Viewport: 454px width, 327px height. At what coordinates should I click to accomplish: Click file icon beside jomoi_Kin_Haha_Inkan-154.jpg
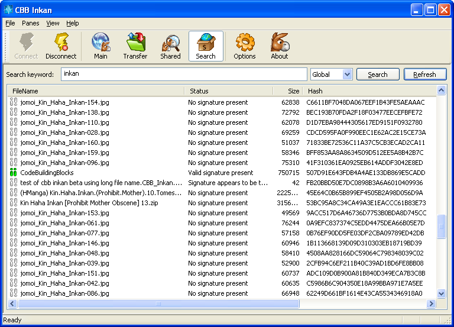pos(14,102)
